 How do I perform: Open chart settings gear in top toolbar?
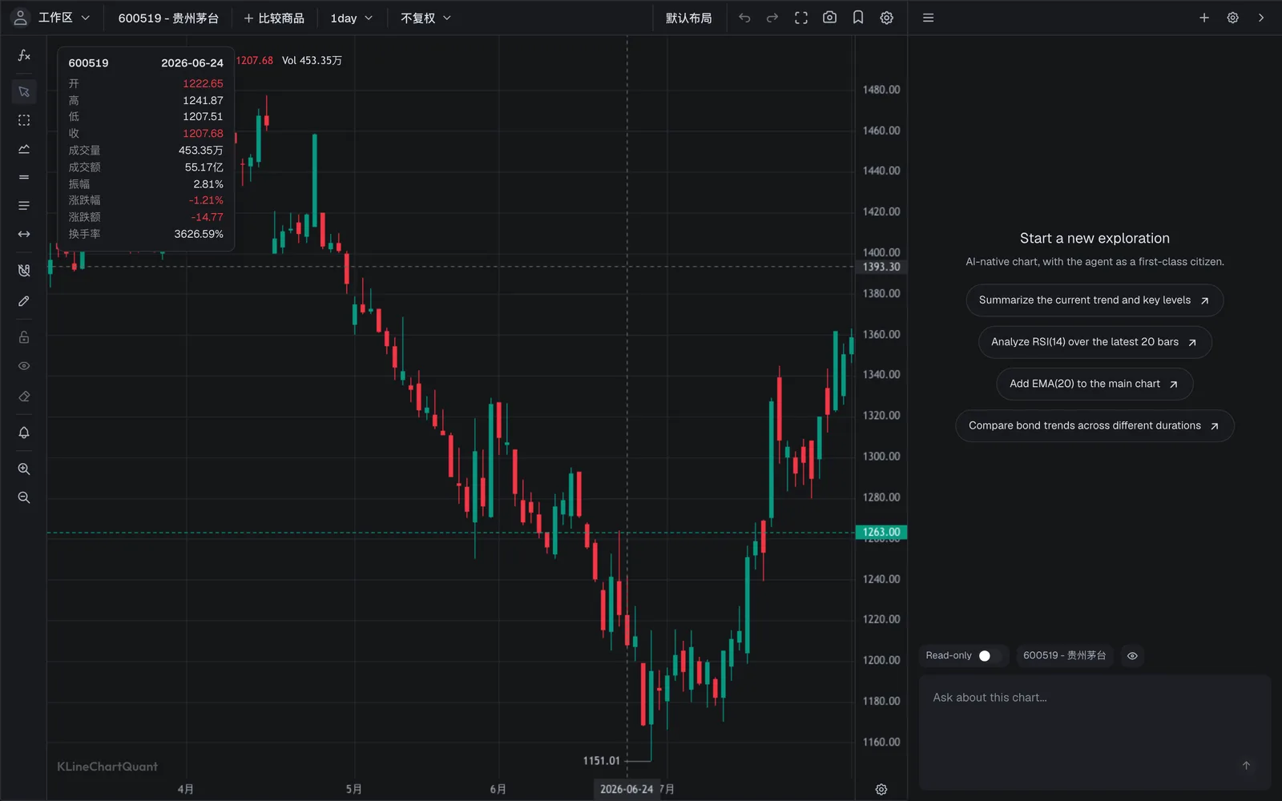887,18
